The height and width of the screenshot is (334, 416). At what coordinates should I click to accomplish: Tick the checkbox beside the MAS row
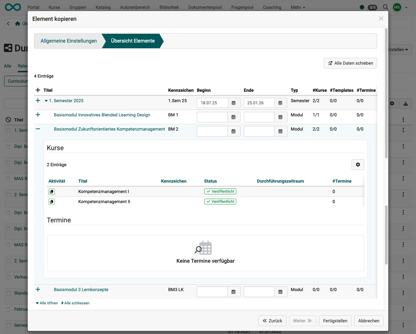point(8,178)
